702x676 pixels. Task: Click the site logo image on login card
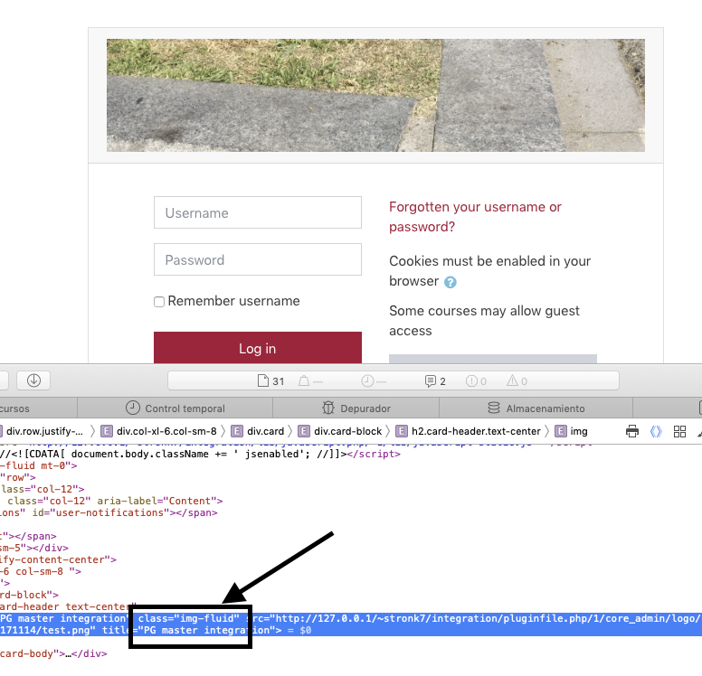pos(375,95)
